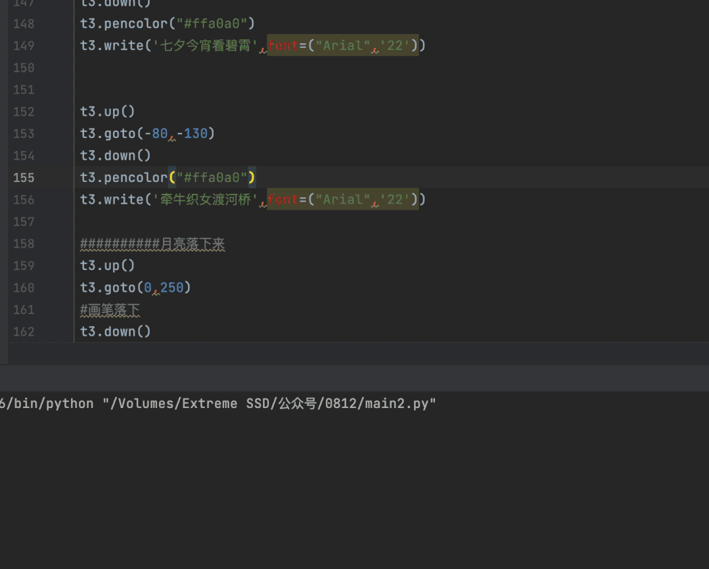Click line number 150 in the gutter

[24, 68]
